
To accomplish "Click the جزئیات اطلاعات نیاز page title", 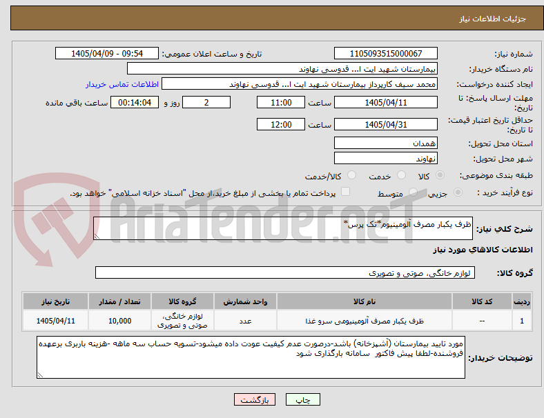I will coord(492,19).
